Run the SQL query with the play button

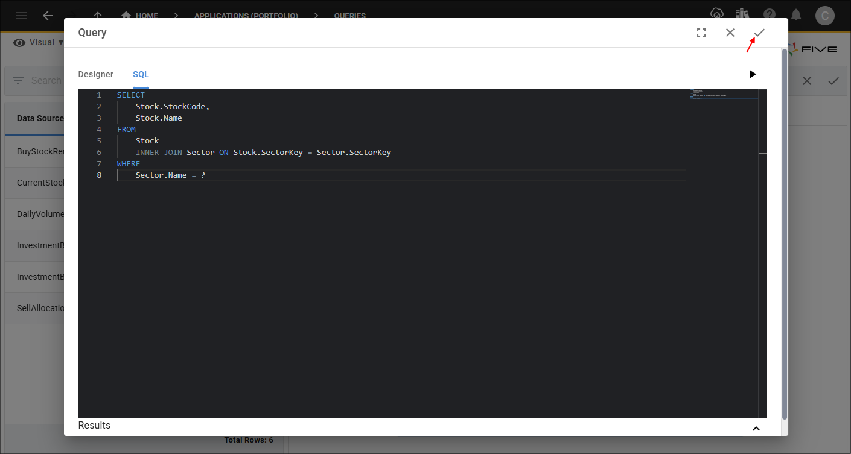click(752, 74)
